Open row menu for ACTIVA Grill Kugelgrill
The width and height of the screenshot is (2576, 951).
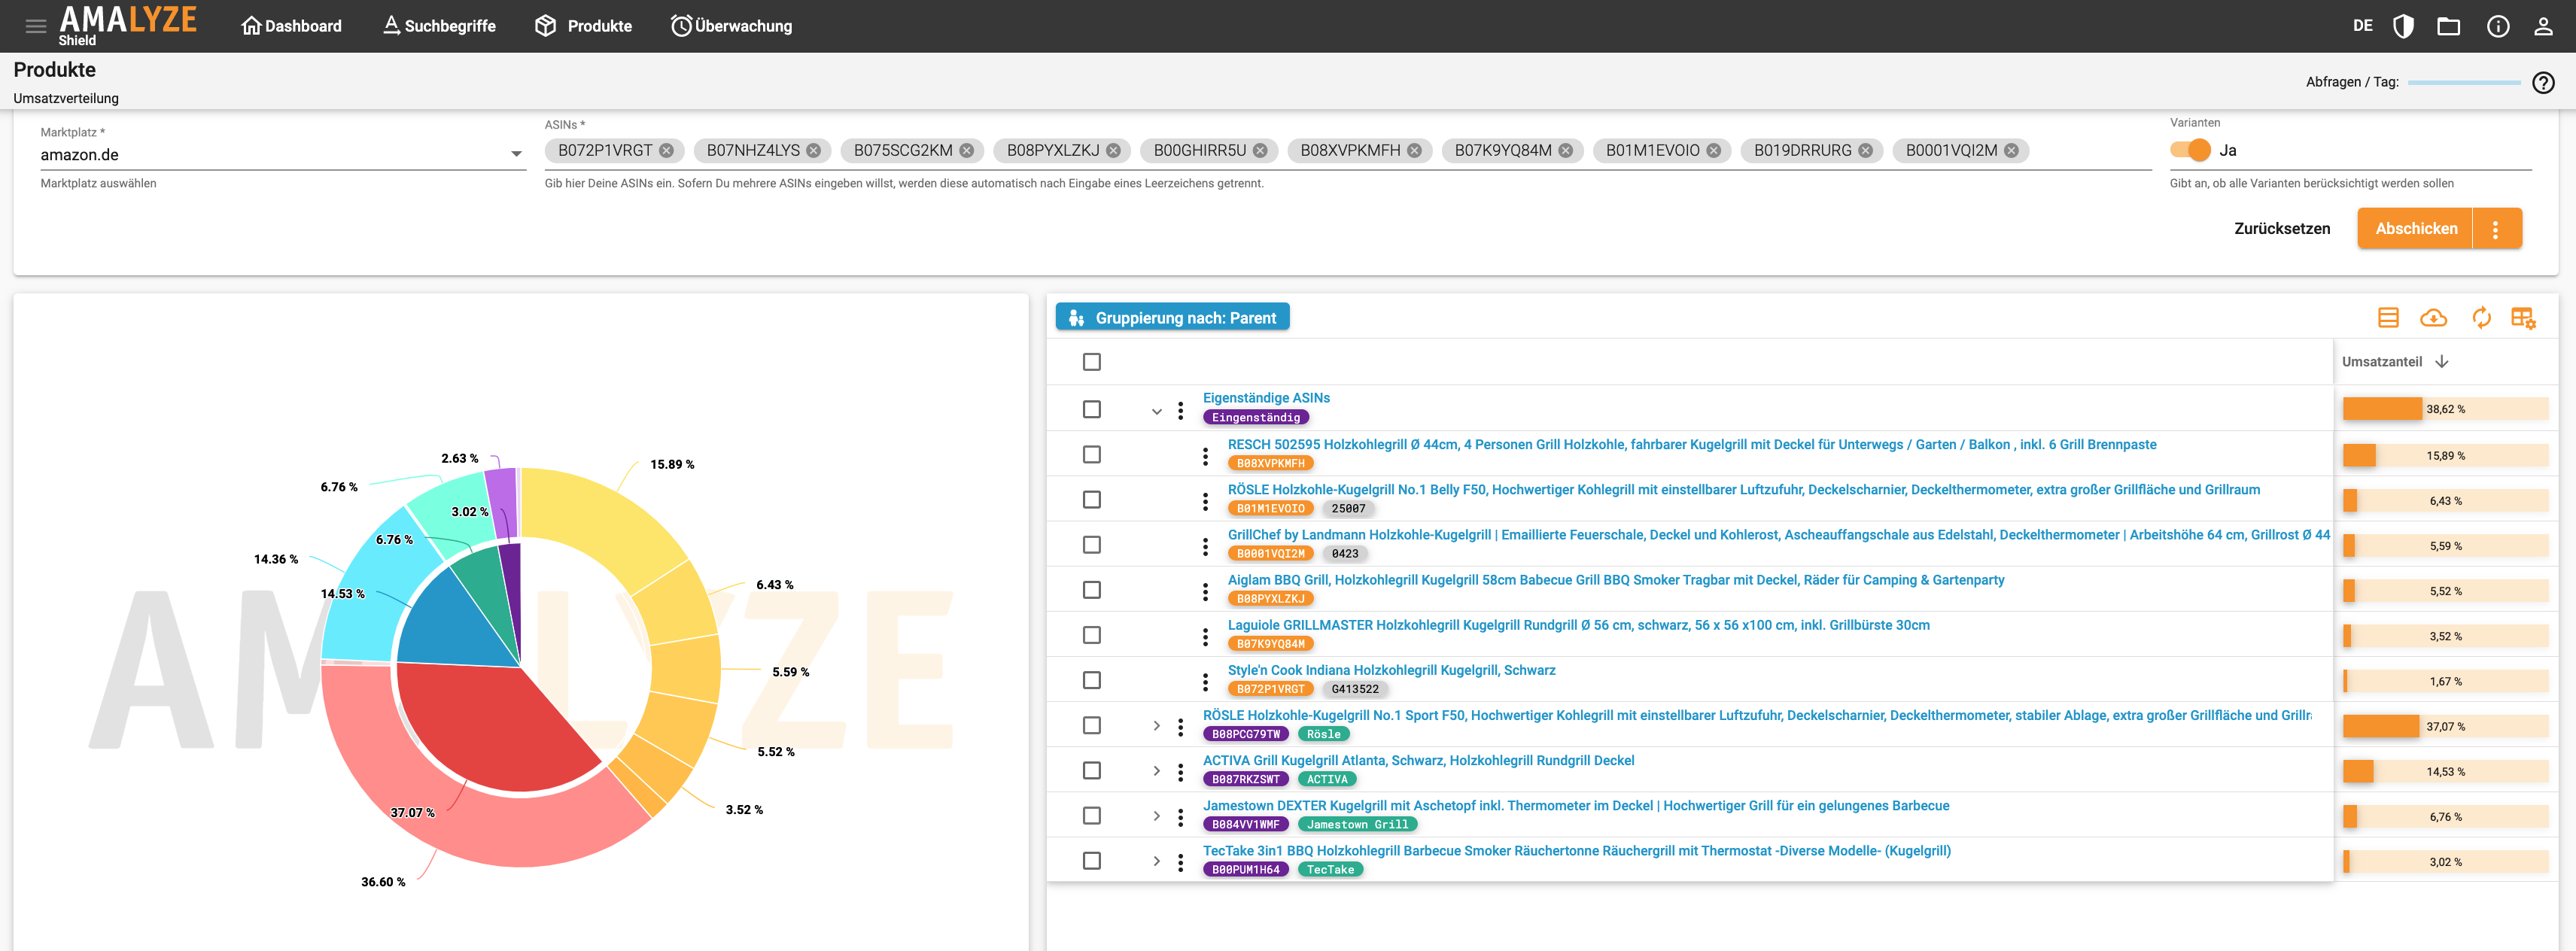[1181, 772]
